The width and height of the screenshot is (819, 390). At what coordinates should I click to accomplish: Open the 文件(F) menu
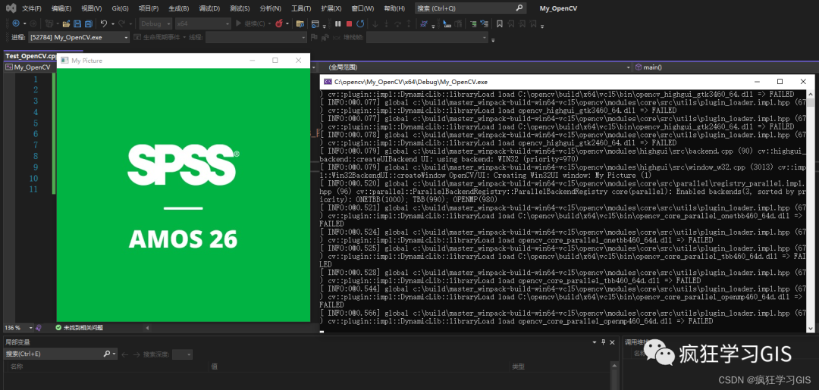point(32,8)
